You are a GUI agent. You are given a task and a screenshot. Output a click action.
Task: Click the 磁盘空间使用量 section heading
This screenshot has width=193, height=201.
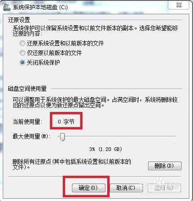pyautogui.click(x=27, y=89)
